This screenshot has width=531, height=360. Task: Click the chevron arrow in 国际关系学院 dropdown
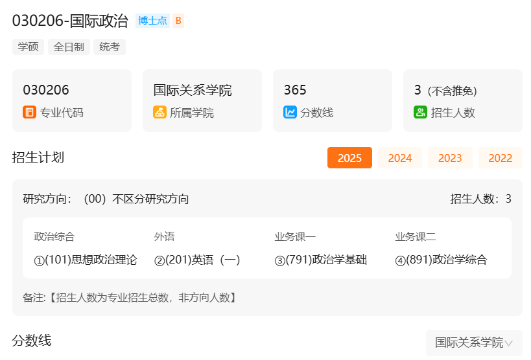coord(509,343)
